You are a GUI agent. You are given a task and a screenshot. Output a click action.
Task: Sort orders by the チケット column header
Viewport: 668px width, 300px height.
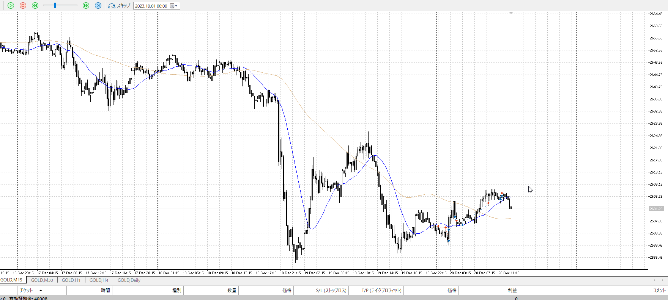(x=27, y=291)
